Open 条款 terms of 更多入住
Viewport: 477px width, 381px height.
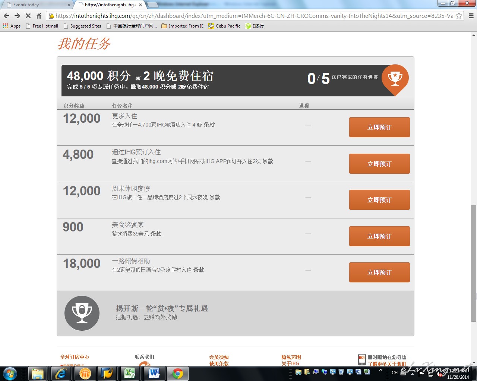pyautogui.click(x=209, y=125)
